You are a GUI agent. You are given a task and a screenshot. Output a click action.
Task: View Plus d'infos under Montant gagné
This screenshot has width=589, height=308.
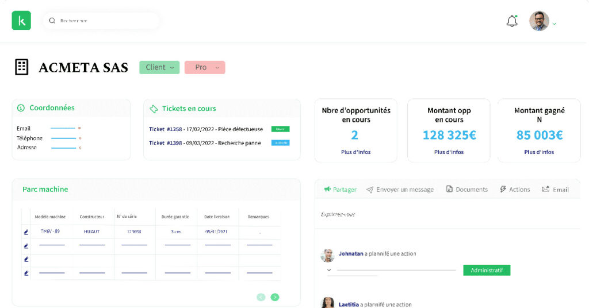click(x=539, y=152)
